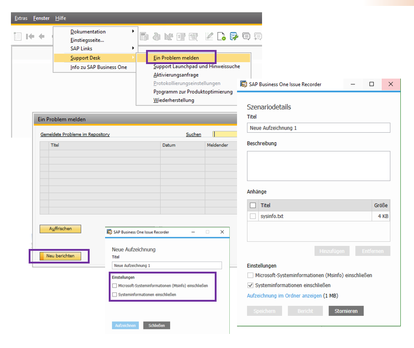414x348 pixels.
Task: Click into the Beschreibung text area
Action: click(318, 166)
